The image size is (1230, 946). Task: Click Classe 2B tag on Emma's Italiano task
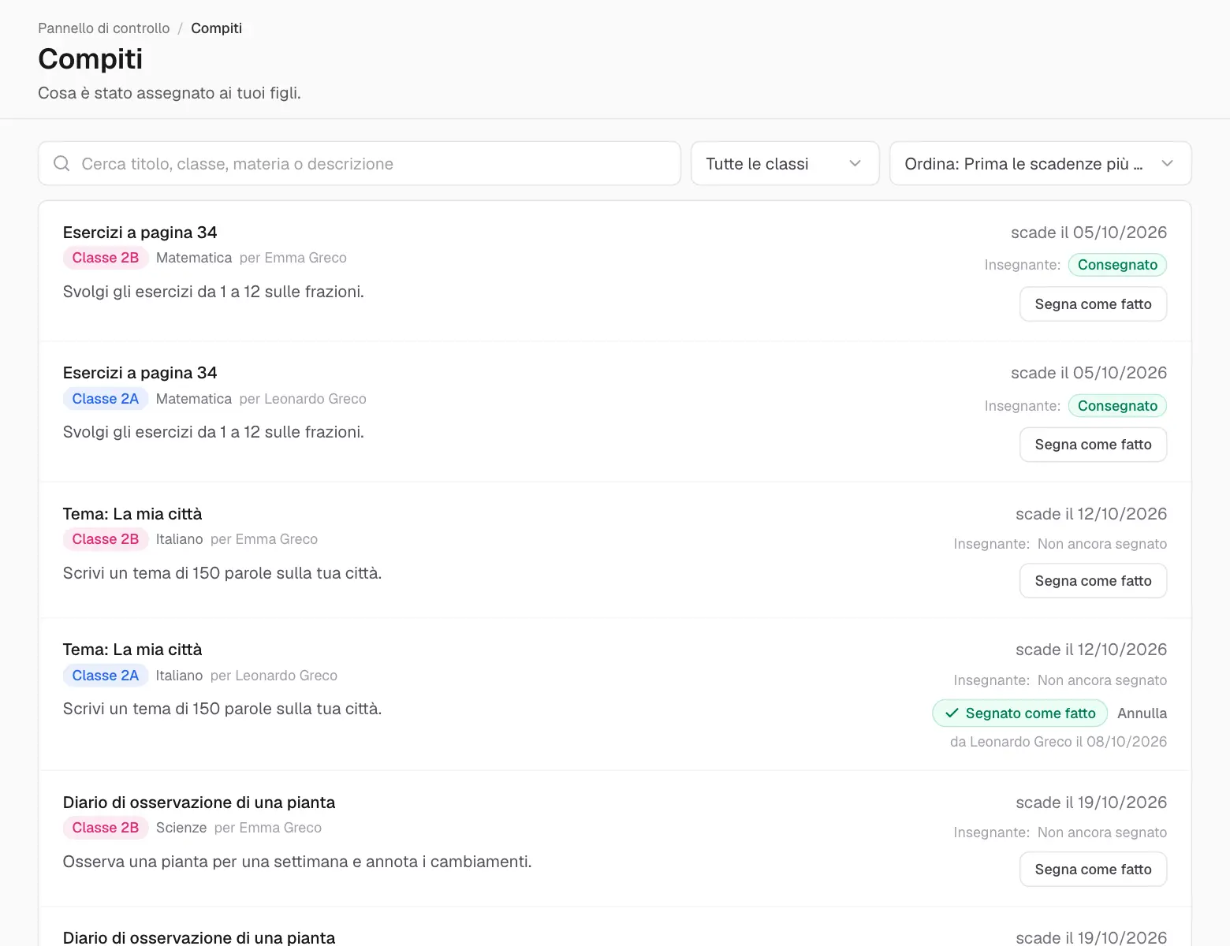tap(106, 539)
